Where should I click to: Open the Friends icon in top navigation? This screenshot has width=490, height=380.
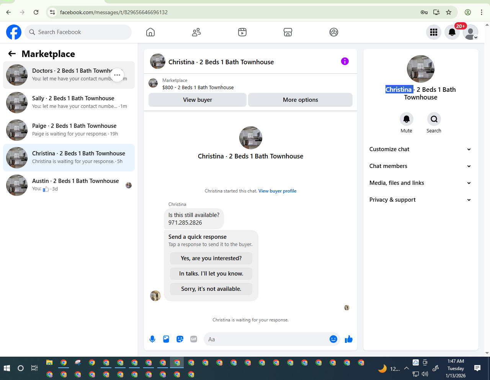[196, 32]
